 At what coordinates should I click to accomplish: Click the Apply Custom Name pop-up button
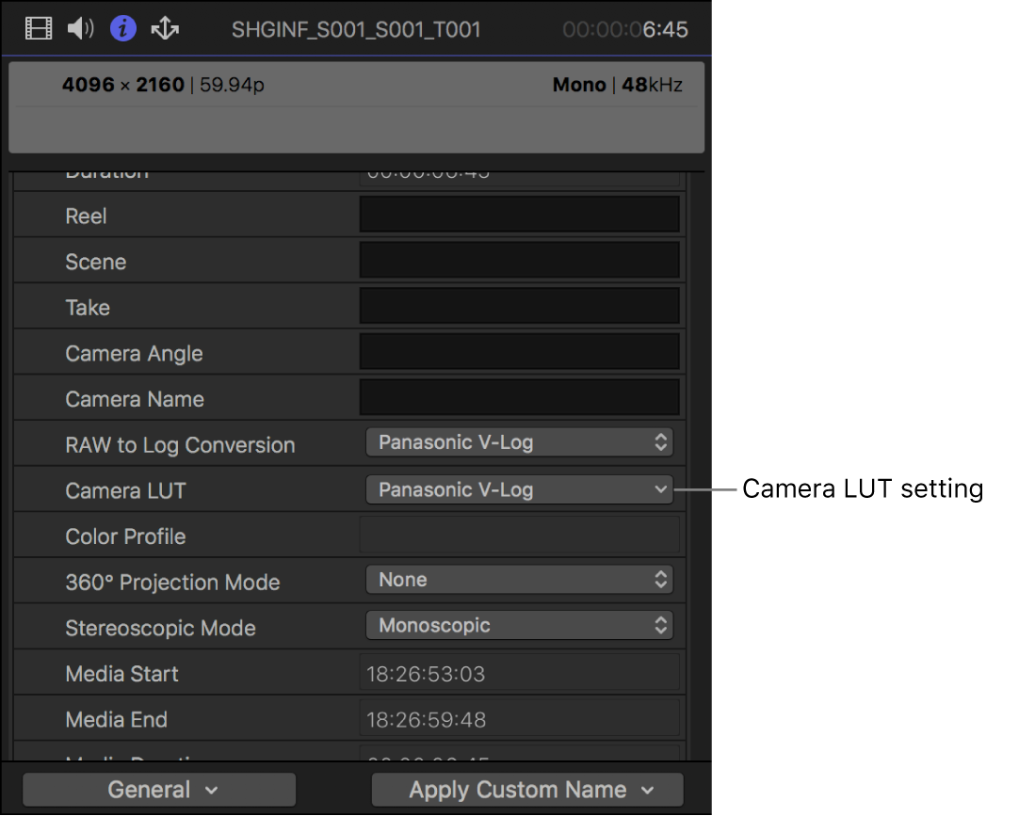tap(526, 790)
